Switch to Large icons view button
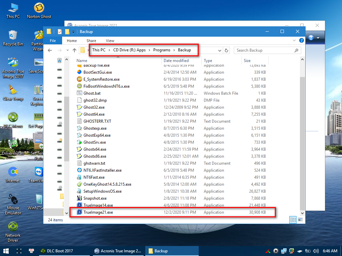Screen dimensions: 342x256 coord(300,220)
